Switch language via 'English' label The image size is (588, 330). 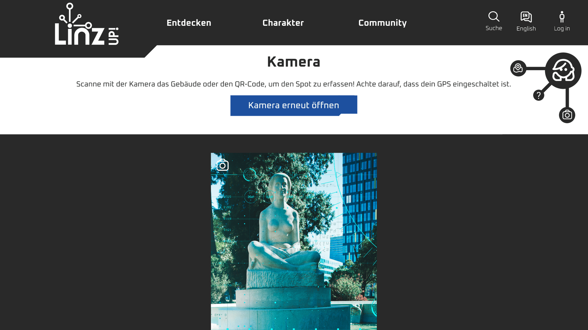526,29
